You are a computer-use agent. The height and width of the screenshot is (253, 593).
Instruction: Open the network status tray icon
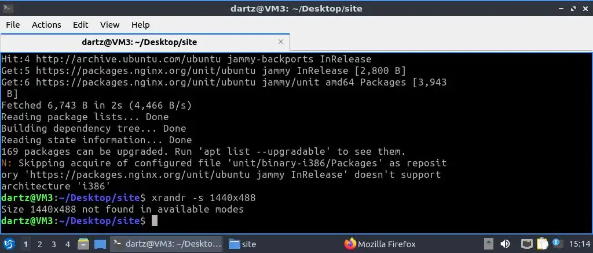click(527, 244)
